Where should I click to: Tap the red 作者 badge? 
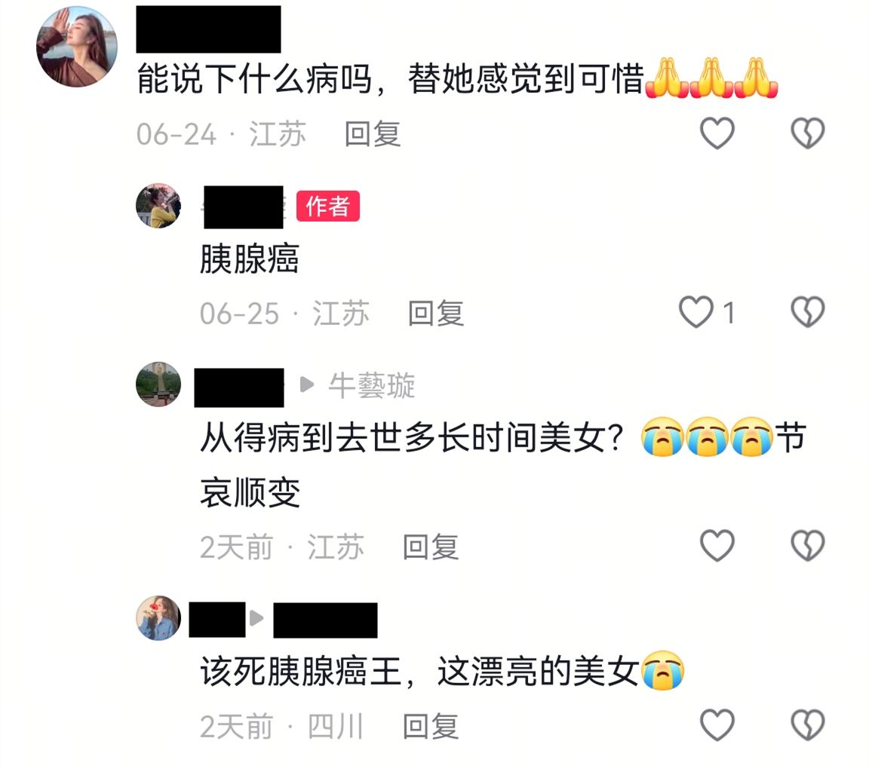(328, 206)
